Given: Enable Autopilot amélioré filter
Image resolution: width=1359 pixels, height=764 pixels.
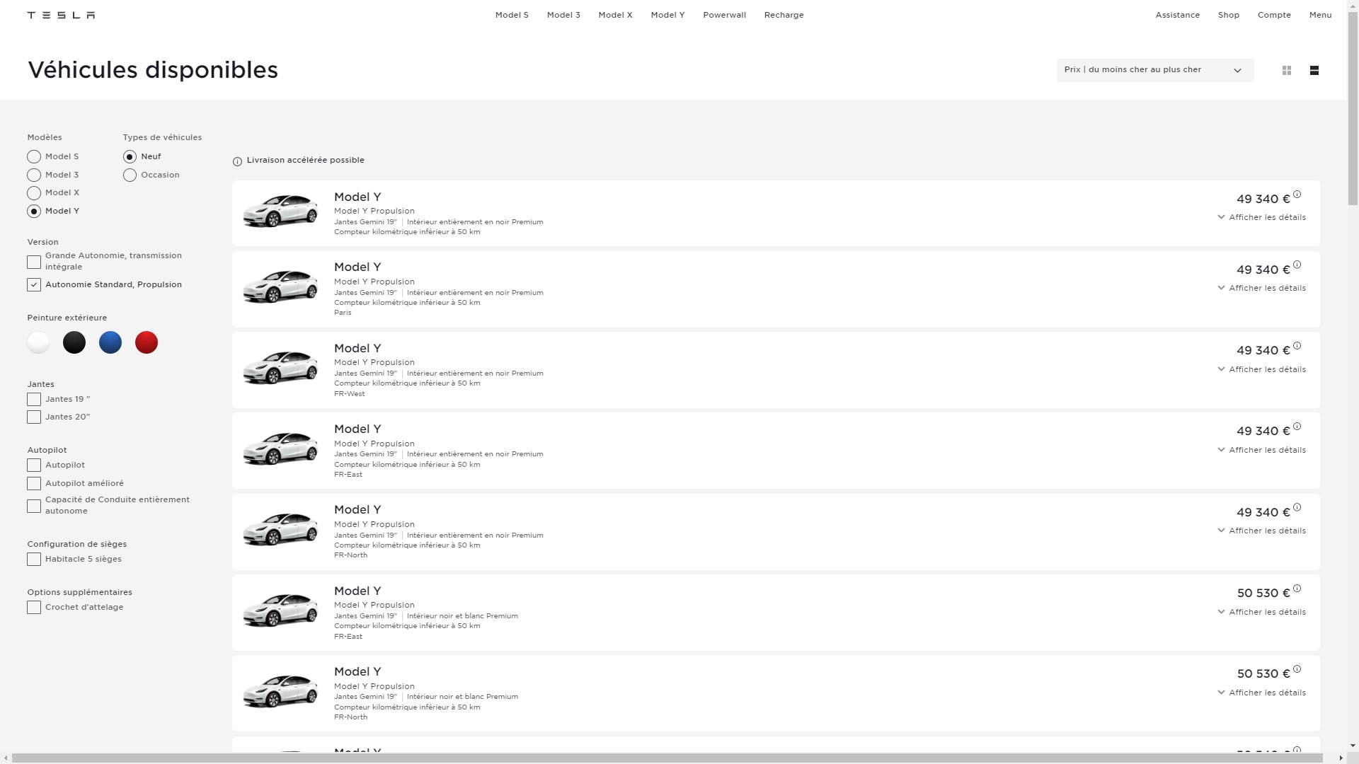Looking at the screenshot, I should (34, 484).
